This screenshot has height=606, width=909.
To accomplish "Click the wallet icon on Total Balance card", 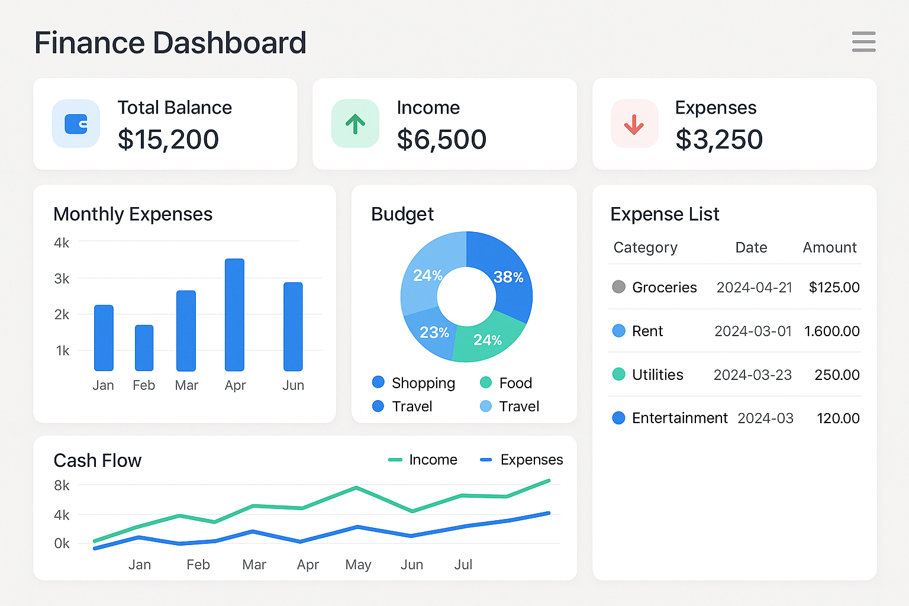I will pyautogui.click(x=76, y=124).
